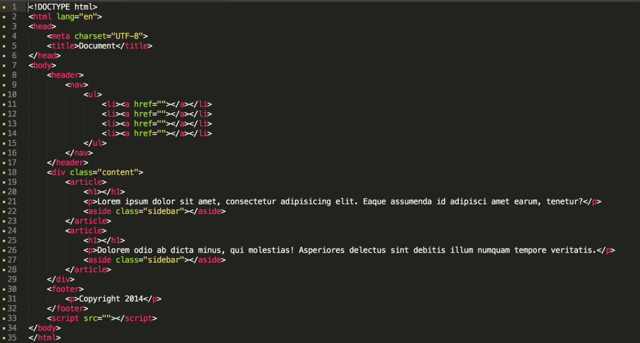Click the lang="en" attribute in html tag
This screenshot has width=640, height=343.
[x=77, y=16]
